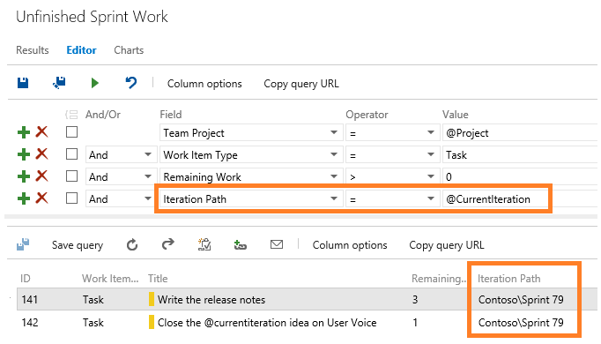Click yellow task icon for item 142
Image resolution: width=601 pixels, height=344 pixels.
[152, 322]
